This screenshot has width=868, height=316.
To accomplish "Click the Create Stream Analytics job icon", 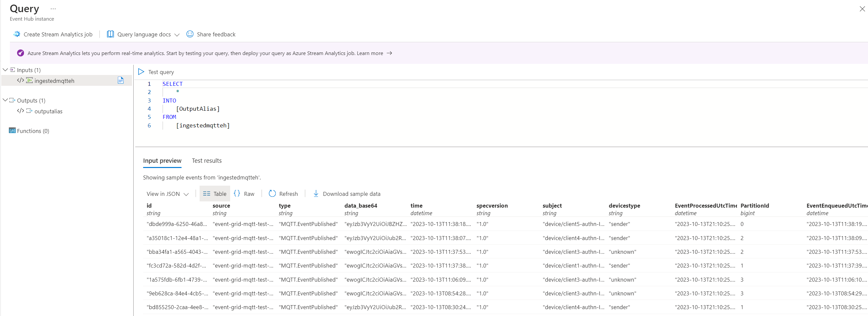I will pyautogui.click(x=16, y=34).
